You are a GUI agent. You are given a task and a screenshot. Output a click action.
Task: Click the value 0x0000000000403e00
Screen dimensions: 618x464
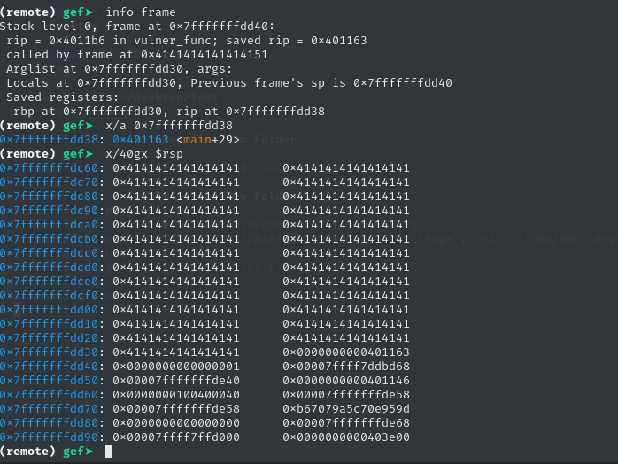point(346,437)
